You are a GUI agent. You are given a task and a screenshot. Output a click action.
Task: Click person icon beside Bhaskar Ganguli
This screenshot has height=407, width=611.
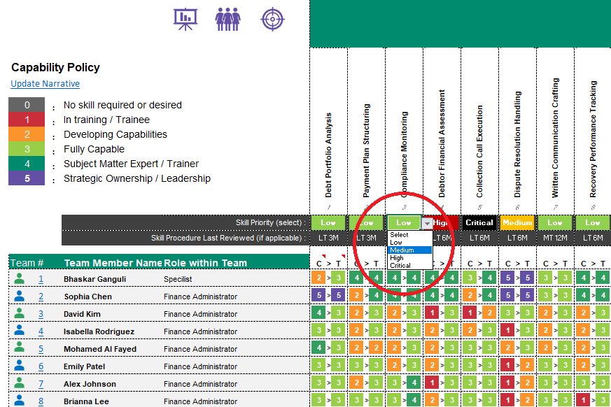pos(19,278)
